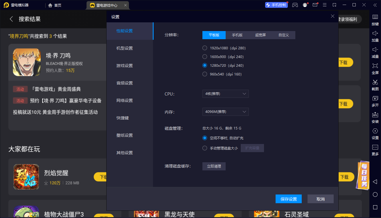The width and height of the screenshot is (381, 218).
Task: Select the 1920x1080 resolution radio button
Action: tap(204, 48)
